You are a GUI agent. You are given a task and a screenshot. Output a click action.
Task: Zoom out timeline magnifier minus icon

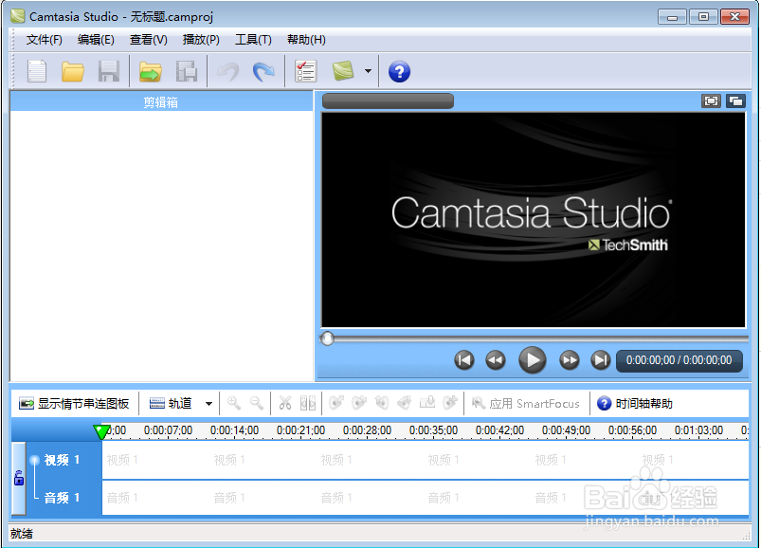(x=257, y=403)
